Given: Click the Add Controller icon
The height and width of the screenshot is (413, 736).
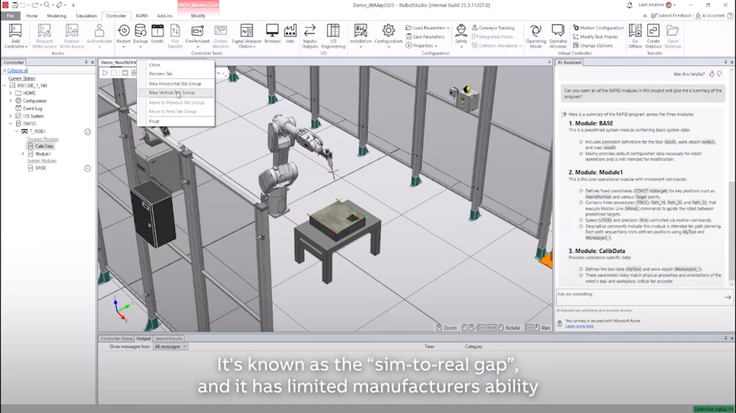Looking at the screenshot, I should (x=15, y=31).
